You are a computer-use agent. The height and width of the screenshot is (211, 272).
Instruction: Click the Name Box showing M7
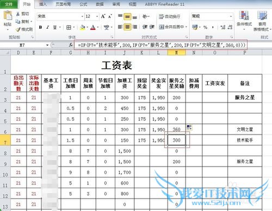tap(22, 45)
